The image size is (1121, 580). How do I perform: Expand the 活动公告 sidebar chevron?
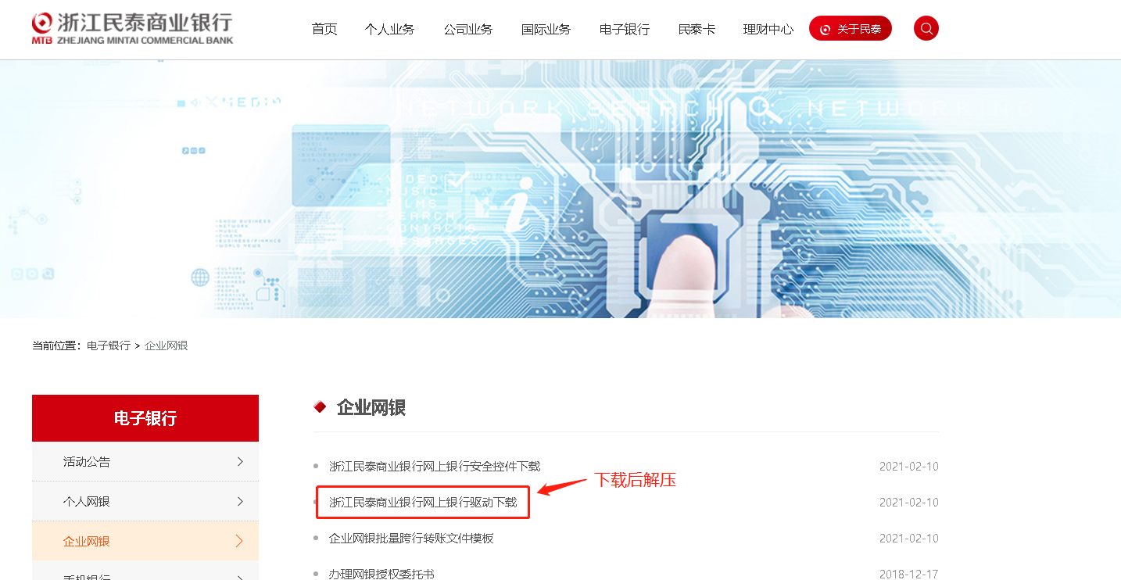(x=240, y=462)
